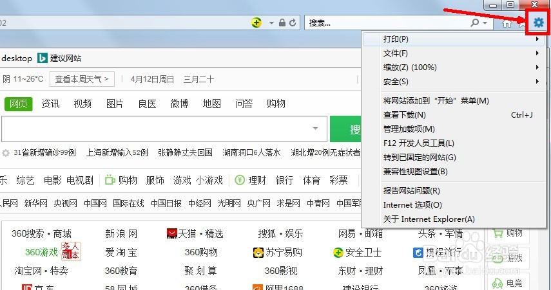Open 天猫·精选 site icon
The image size is (551, 290).
point(171,233)
